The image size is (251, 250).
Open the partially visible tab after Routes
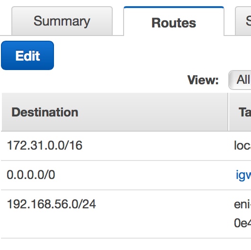pos(243,21)
